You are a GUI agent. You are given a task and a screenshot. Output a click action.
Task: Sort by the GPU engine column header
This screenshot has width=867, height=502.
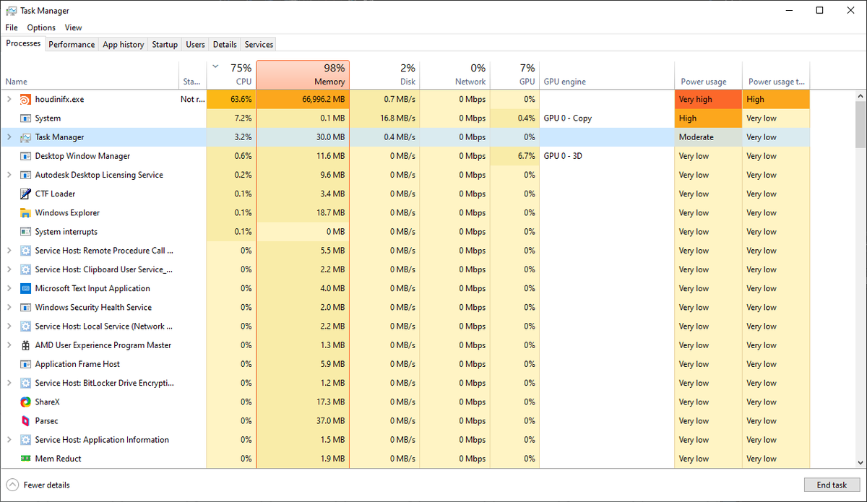(607, 74)
